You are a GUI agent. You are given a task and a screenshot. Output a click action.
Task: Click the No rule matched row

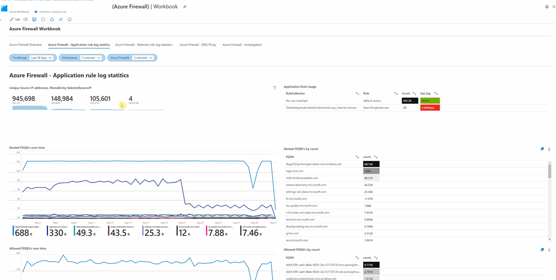pyautogui.click(x=416, y=101)
